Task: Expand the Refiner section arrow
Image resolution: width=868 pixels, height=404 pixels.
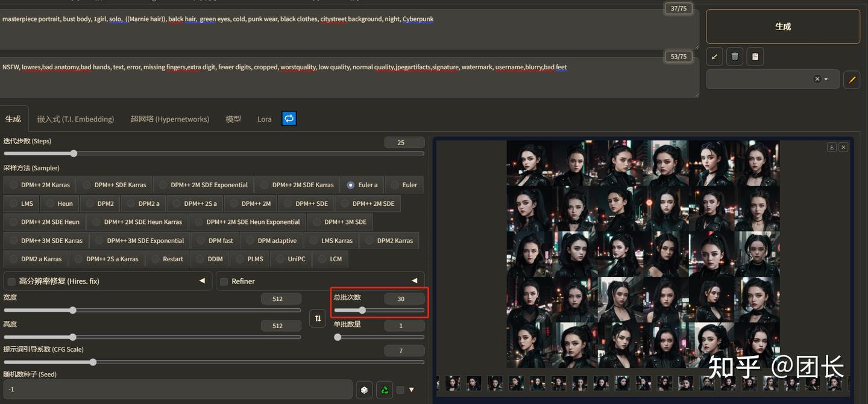Action: pyautogui.click(x=414, y=281)
